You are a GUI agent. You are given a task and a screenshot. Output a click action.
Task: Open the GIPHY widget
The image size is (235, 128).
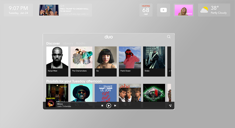click(x=184, y=10)
